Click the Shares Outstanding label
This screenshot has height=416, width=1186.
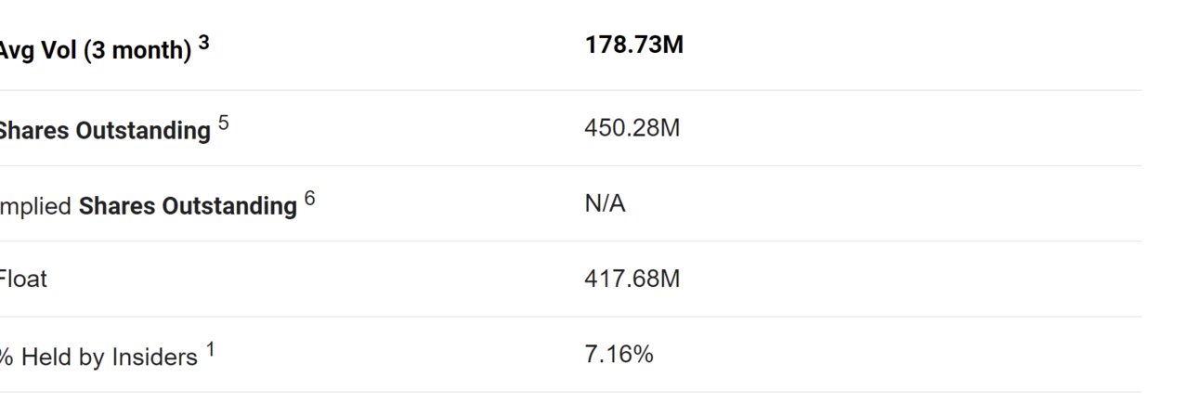click(x=104, y=130)
